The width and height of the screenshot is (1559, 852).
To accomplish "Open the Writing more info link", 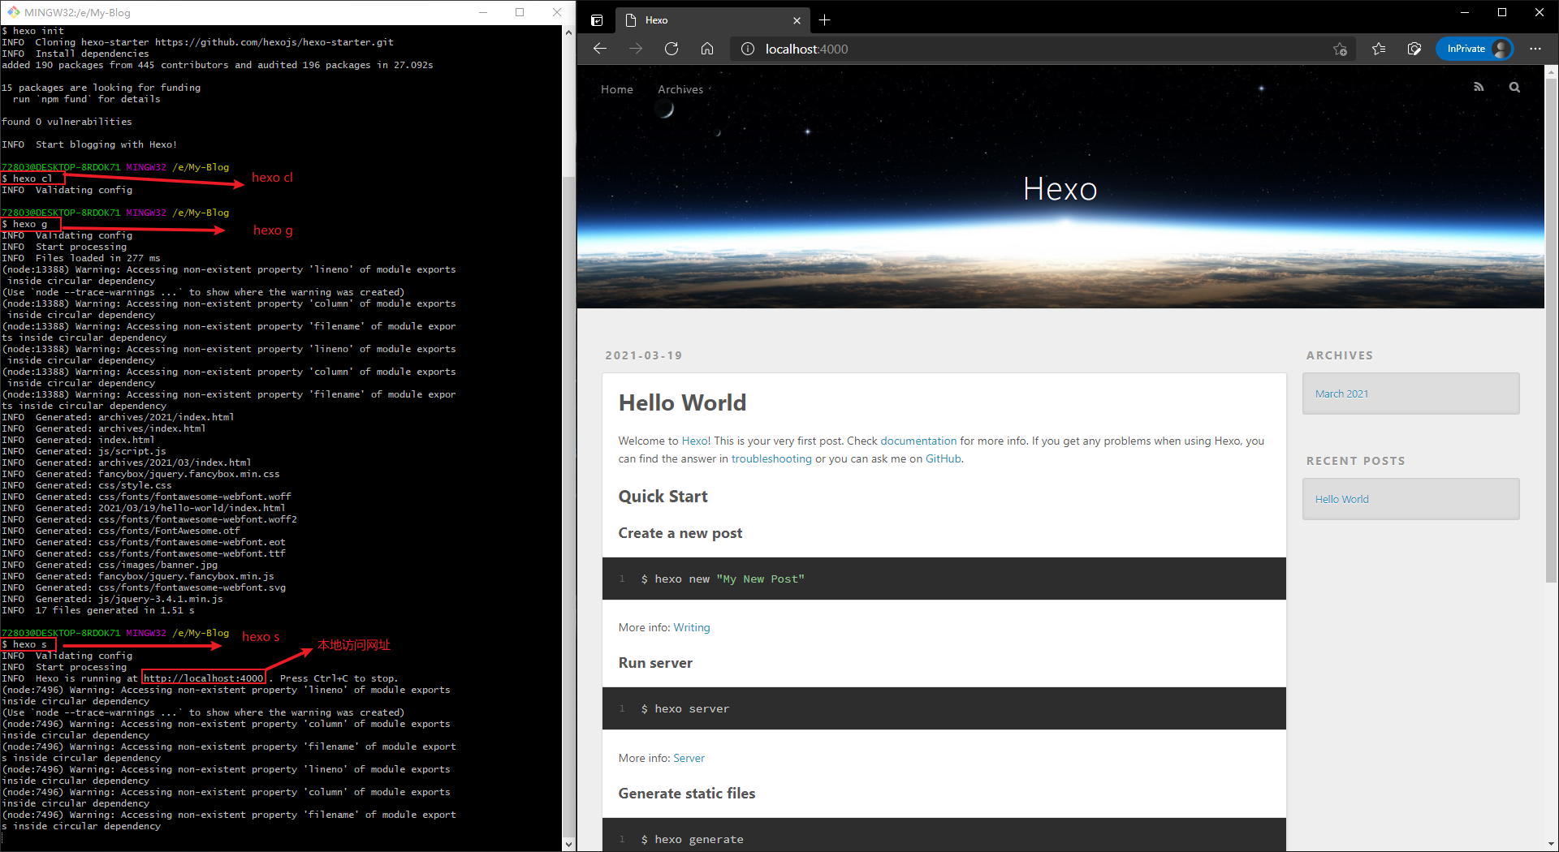I will (692, 628).
